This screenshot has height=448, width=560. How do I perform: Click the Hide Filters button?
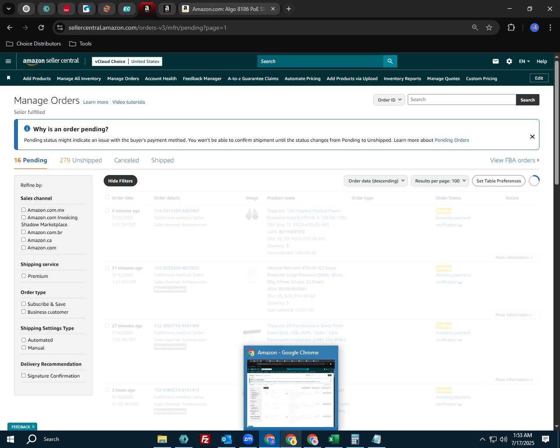(x=120, y=181)
